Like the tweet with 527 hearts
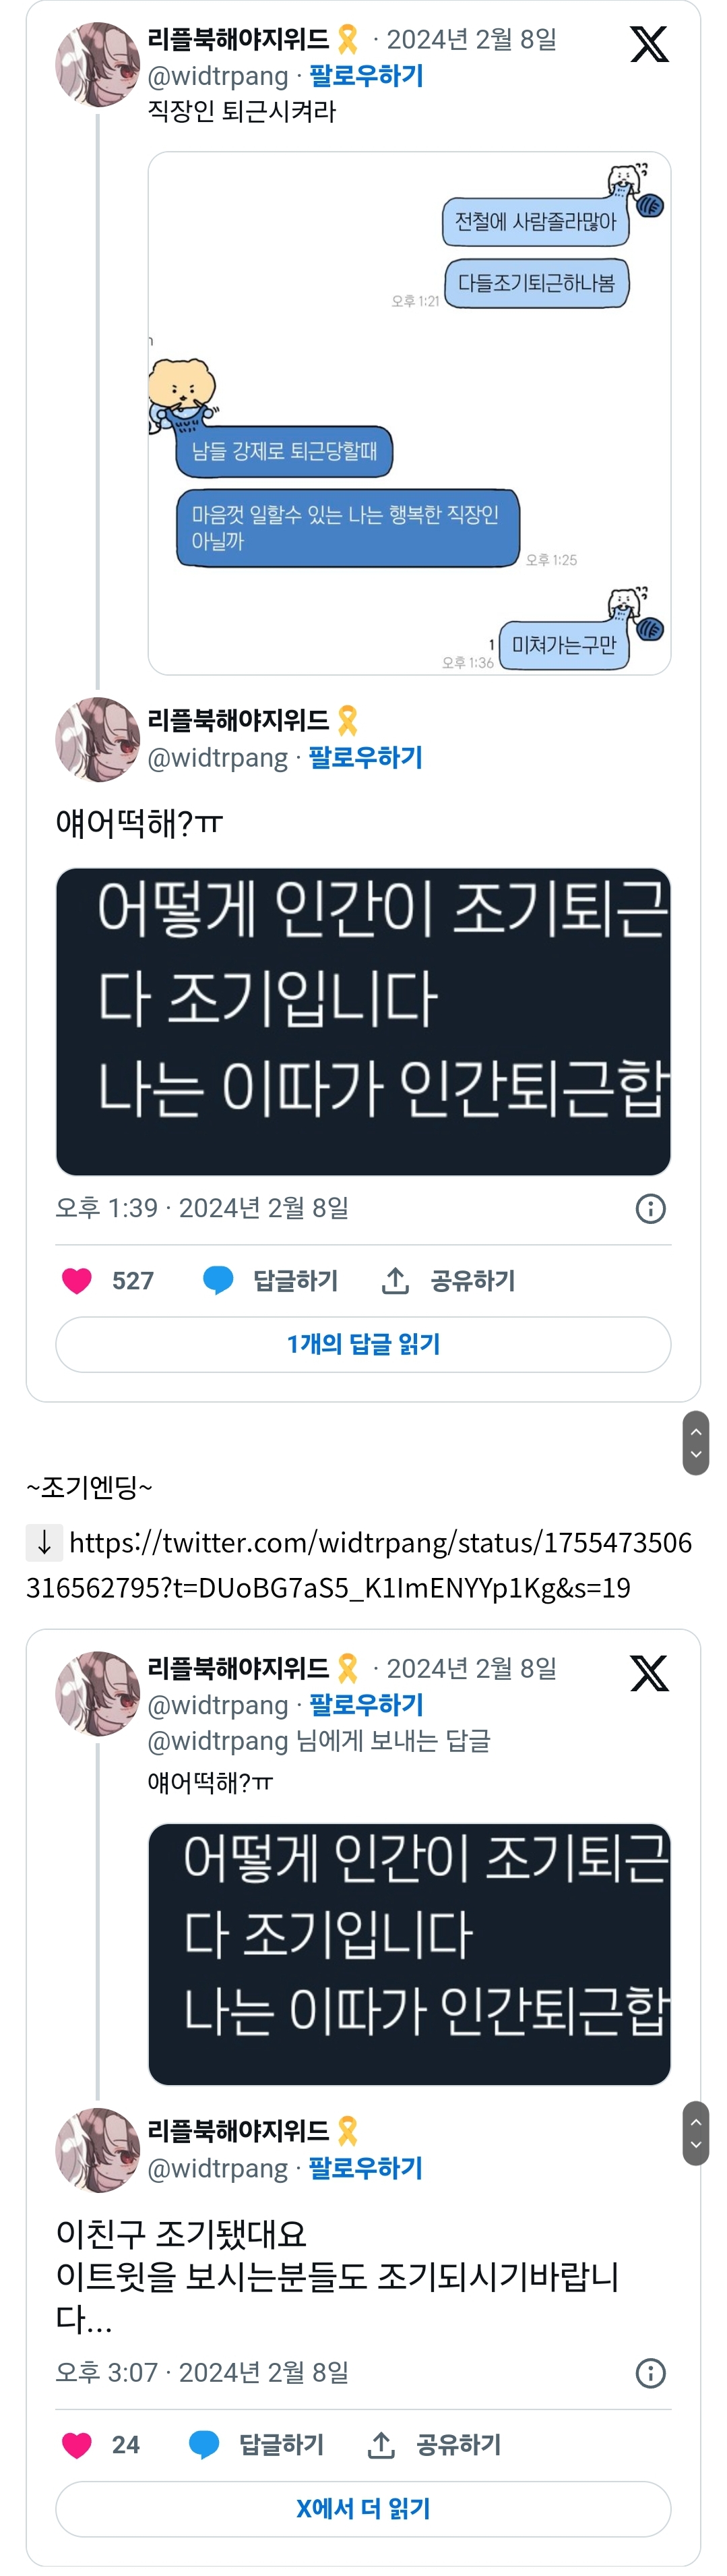 pyautogui.click(x=77, y=1281)
